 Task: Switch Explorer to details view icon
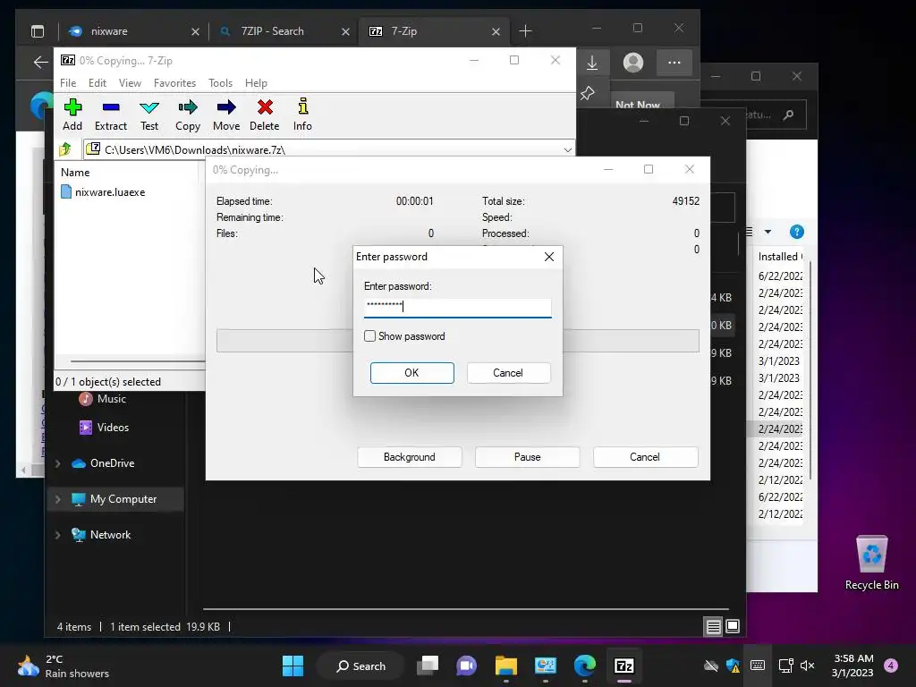[713, 627]
